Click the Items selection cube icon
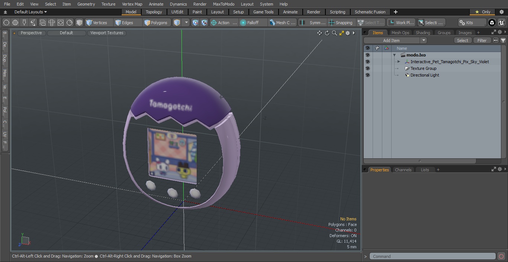The width and height of the screenshot is (508, 262). pyautogui.click(x=177, y=23)
